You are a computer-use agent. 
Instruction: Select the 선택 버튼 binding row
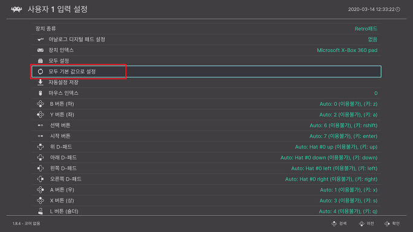click(207, 125)
